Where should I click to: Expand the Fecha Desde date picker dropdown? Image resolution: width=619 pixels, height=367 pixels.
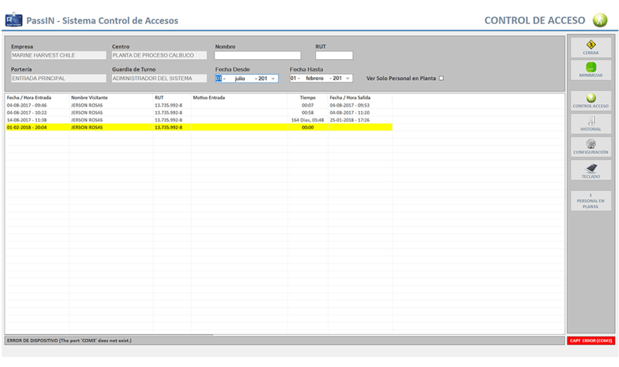pos(273,79)
